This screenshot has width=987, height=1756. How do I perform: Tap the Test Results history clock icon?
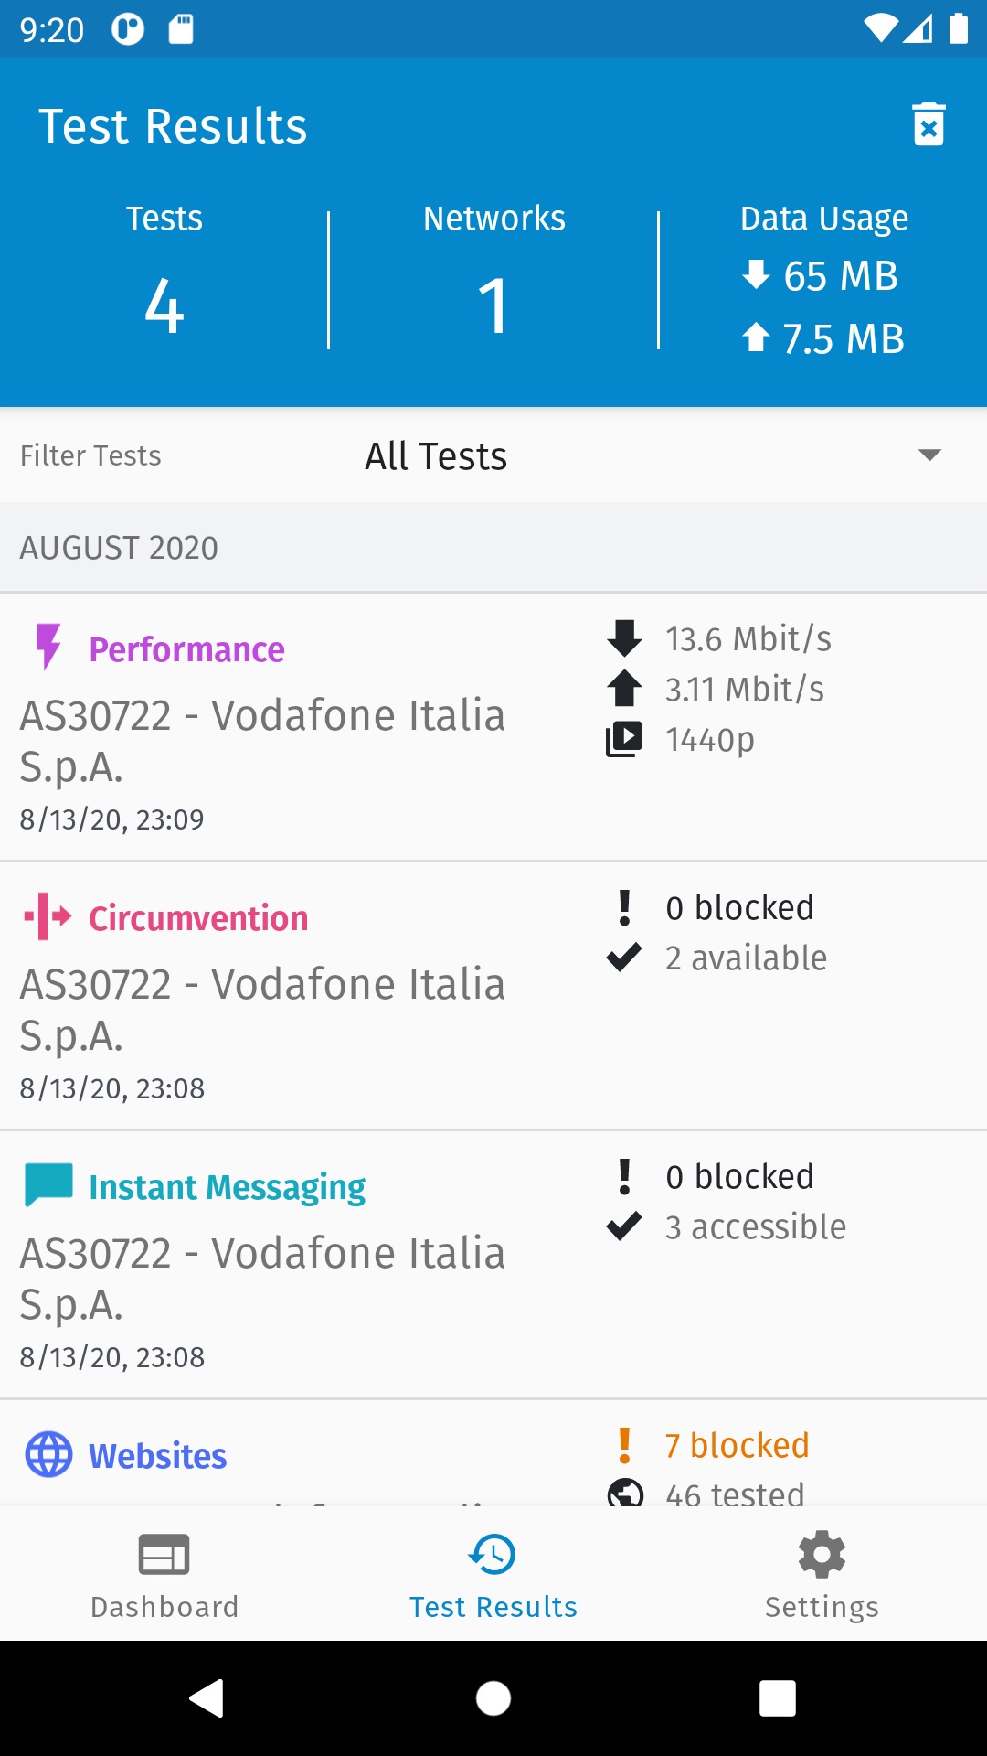pyautogui.click(x=493, y=1555)
